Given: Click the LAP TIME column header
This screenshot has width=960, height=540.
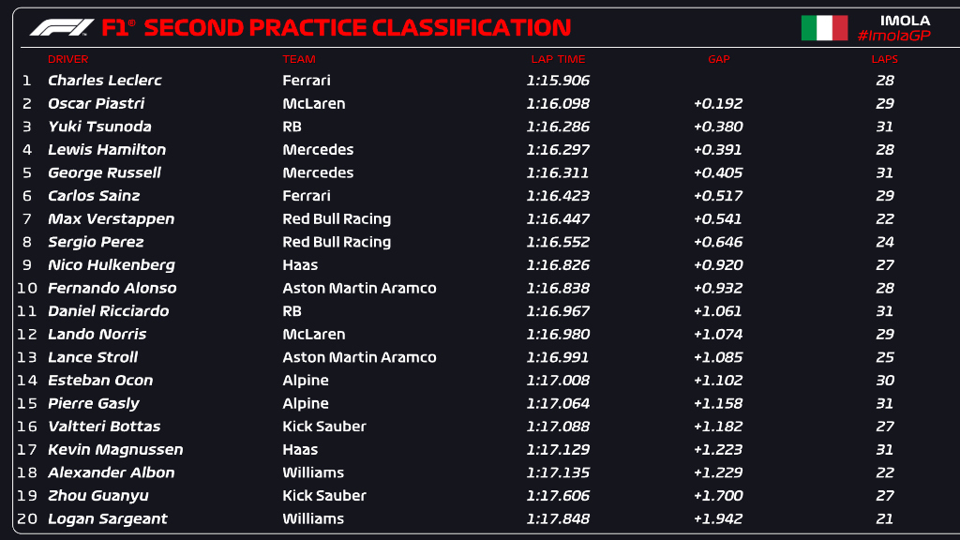Looking at the screenshot, I should pos(558,59).
